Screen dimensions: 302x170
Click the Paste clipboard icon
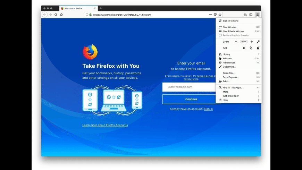tap(258, 48)
